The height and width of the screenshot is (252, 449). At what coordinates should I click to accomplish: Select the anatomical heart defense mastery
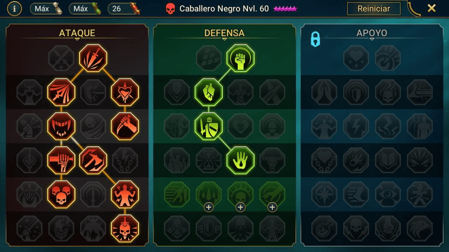pos(209,92)
